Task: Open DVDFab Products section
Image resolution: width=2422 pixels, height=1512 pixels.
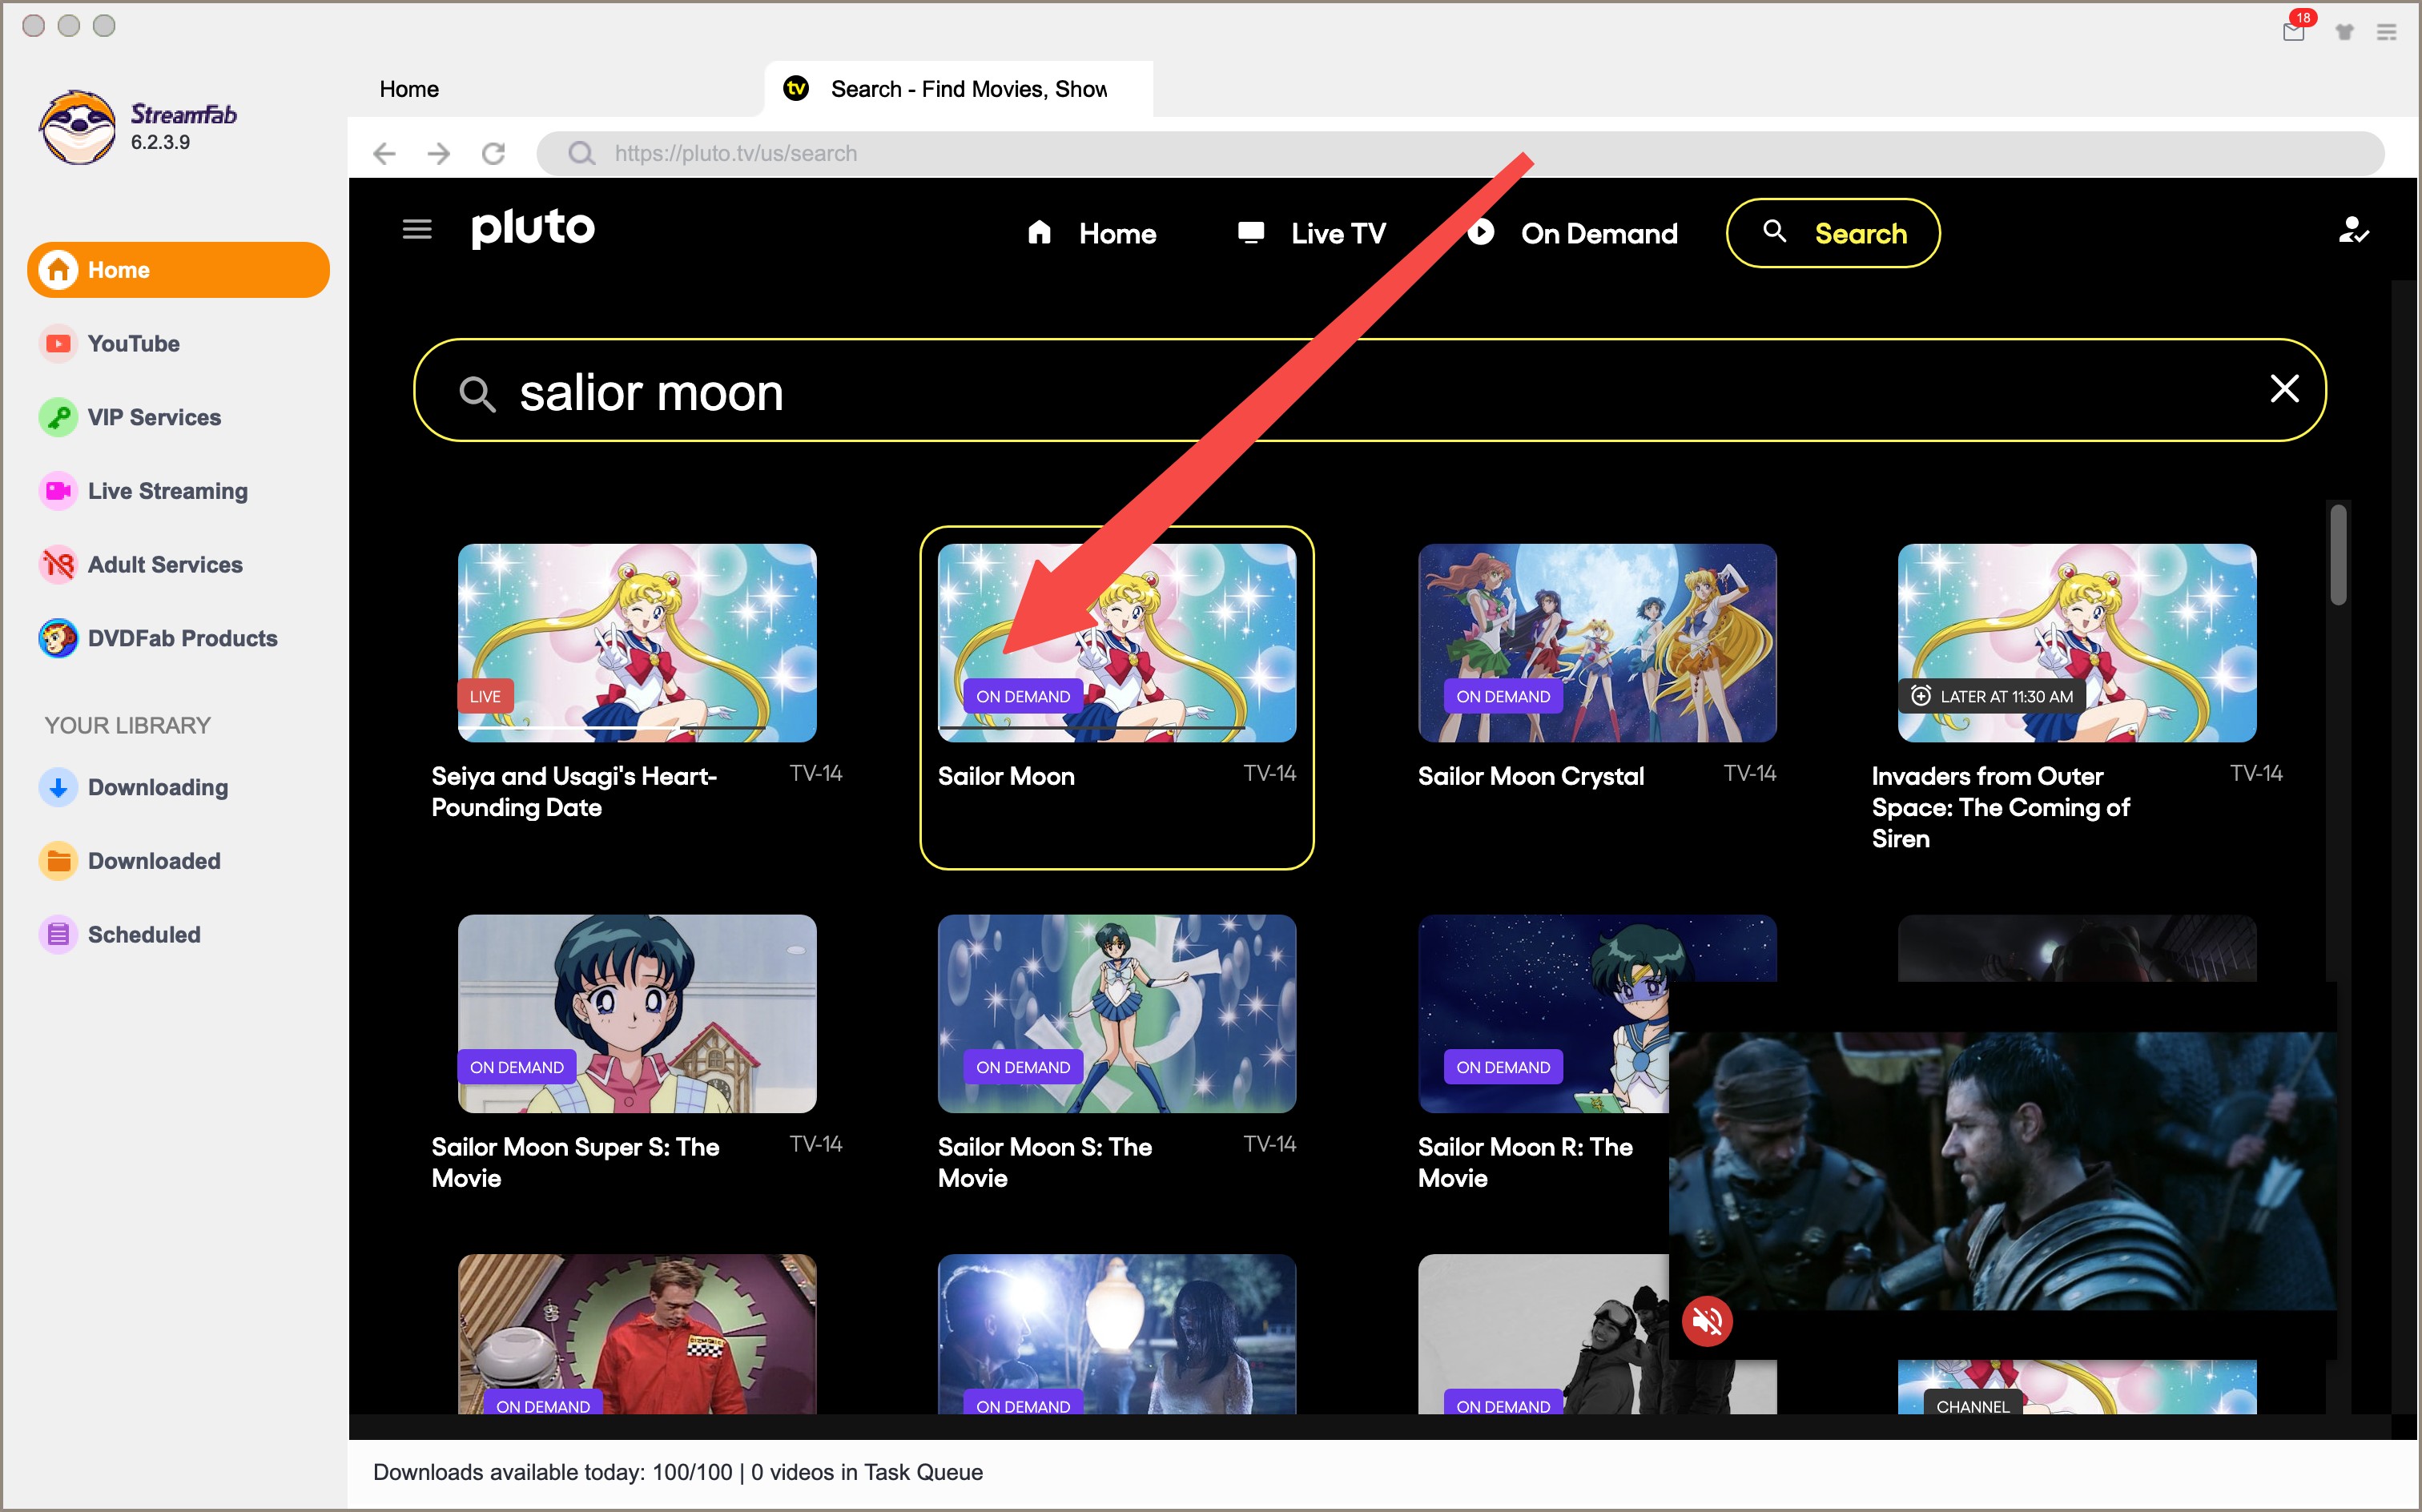Action: [158, 638]
